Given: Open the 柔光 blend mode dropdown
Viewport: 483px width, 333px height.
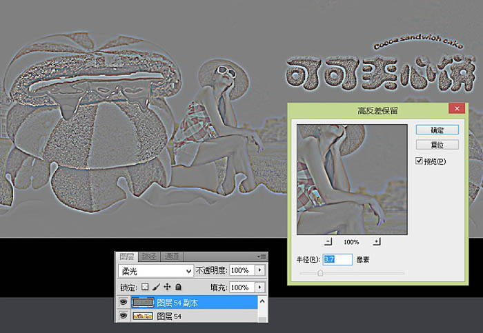Looking at the screenshot, I should [155, 271].
